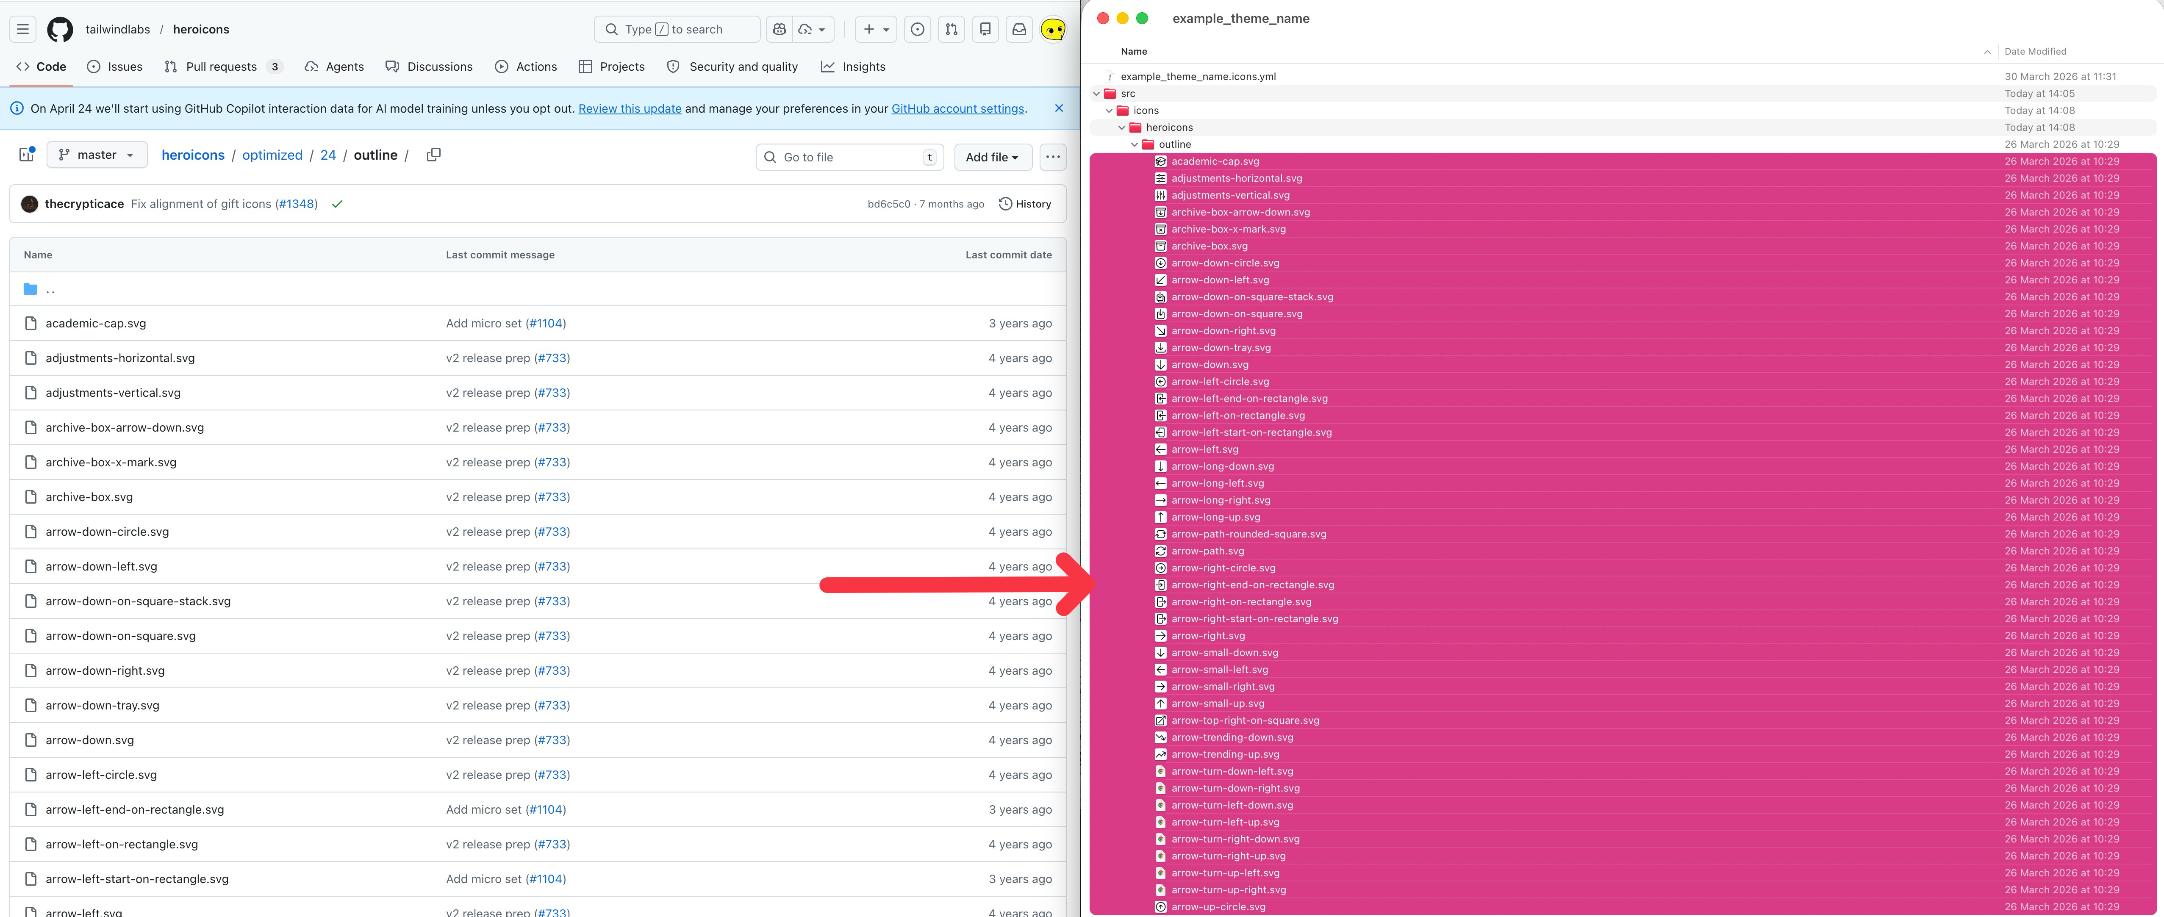Collapse the outline folder in Finder
Screen dimensions: 2164x917
[1134, 144]
